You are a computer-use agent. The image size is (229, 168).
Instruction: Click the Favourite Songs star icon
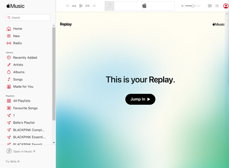[x=9, y=108]
